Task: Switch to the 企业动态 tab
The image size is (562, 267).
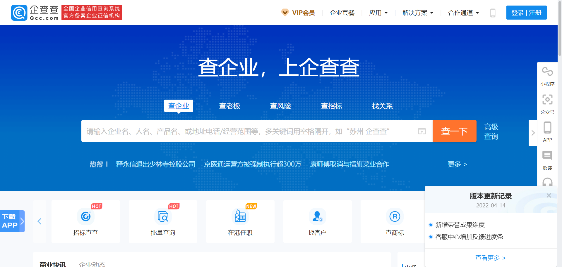Action: (92, 264)
